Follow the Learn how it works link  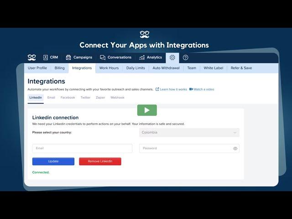coord(171,89)
